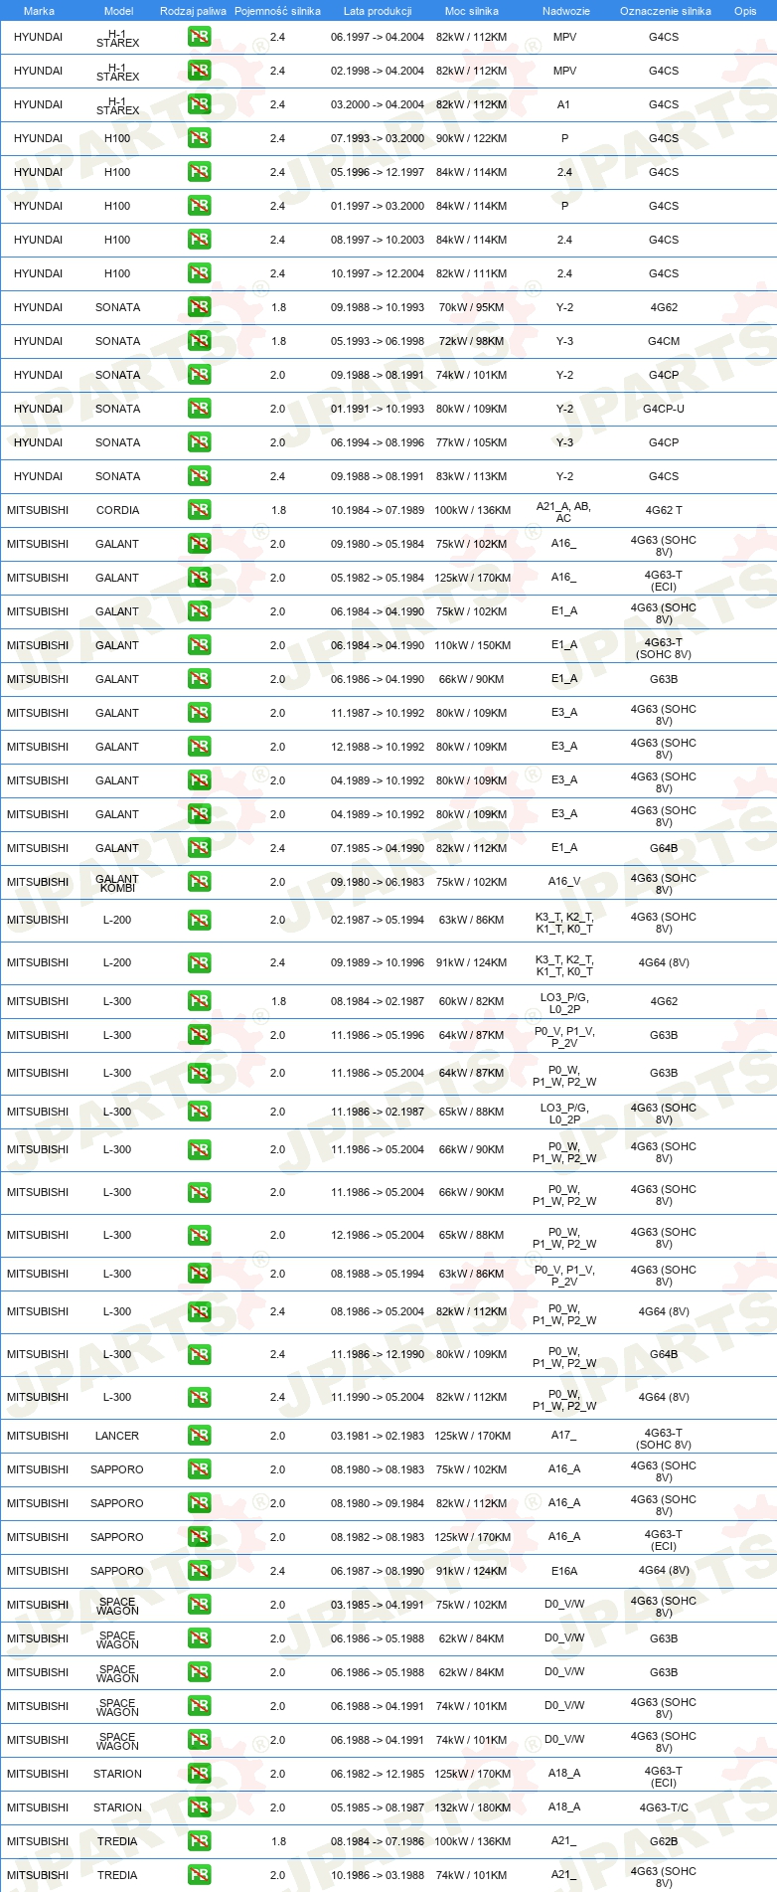Select the G4CP-U engine code cell
Image resolution: width=777 pixels, height=1892 pixels.
click(x=664, y=409)
